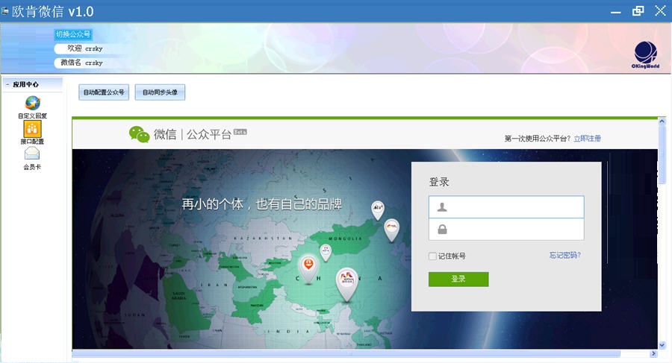Click the horizontal scrollbar thumb
This screenshot has width=672, height=363.
pos(346,353)
